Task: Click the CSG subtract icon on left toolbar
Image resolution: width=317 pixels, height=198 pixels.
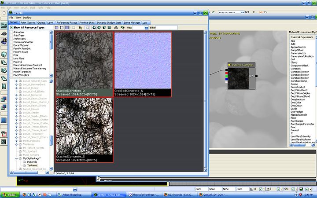Action: (x=4, y=107)
